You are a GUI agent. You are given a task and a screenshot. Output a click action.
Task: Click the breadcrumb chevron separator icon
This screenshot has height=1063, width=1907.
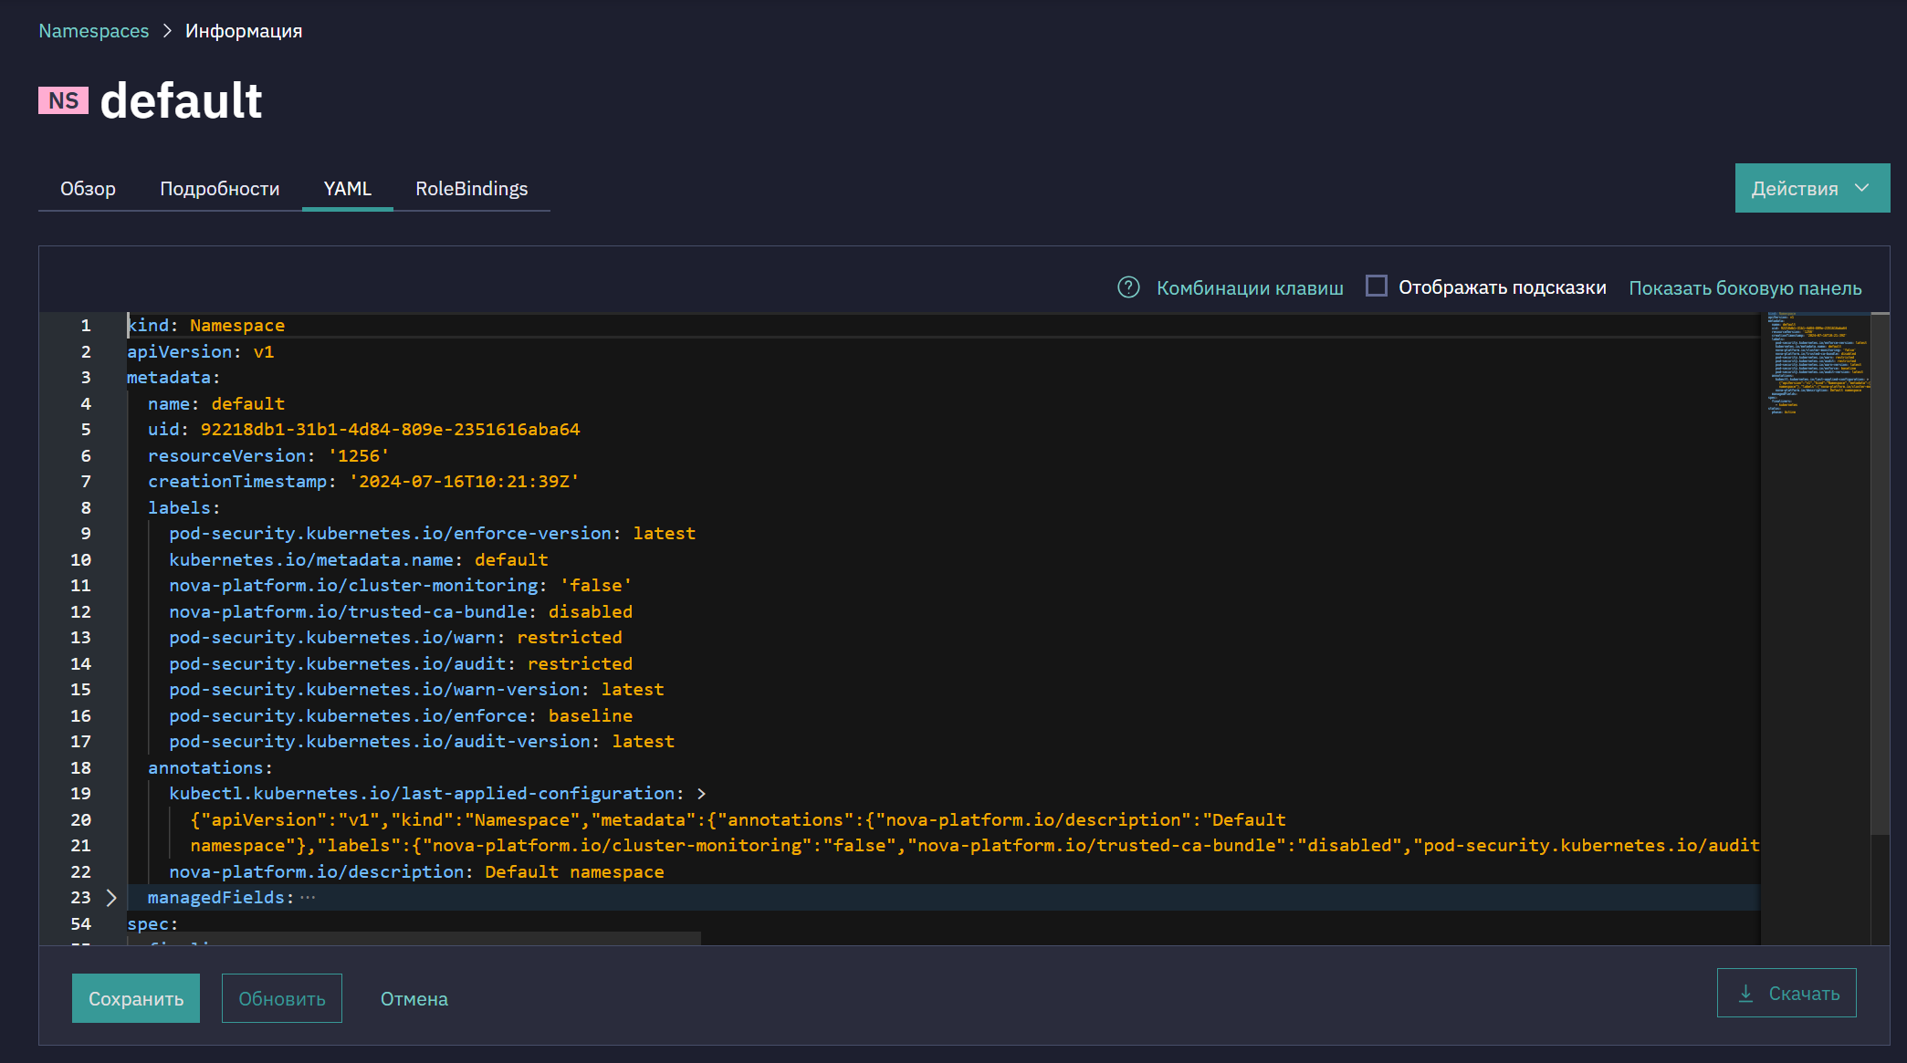pyautogui.click(x=167, y=31)
